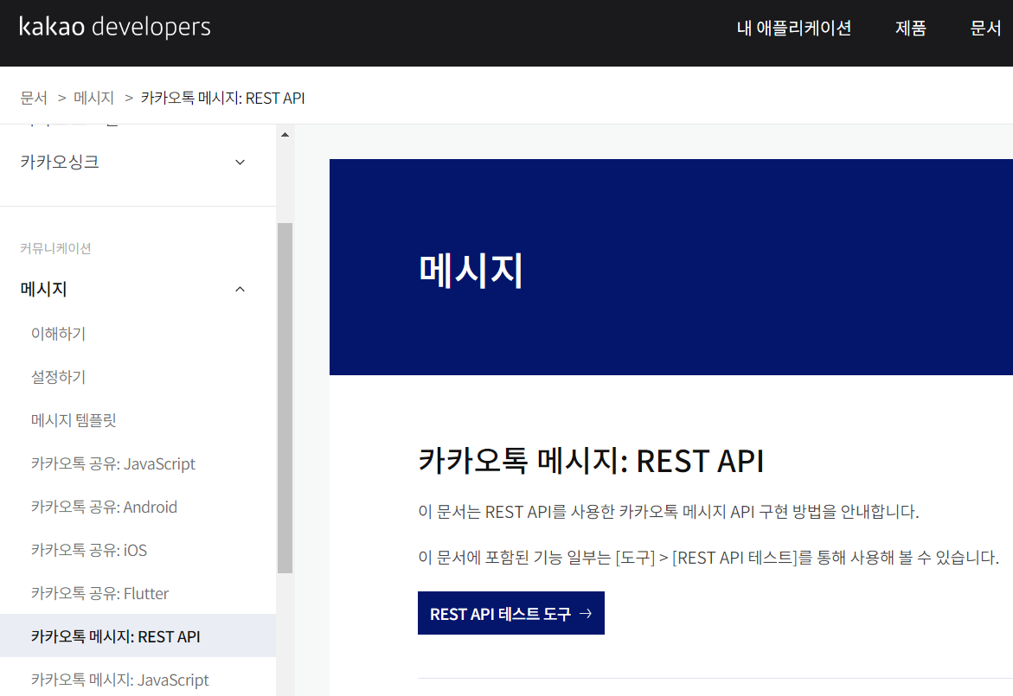Click the sentence about REST API 구현 방법
Viewport: 1013px width, 696px height.
pyautogui.click(x=668, y=512)
